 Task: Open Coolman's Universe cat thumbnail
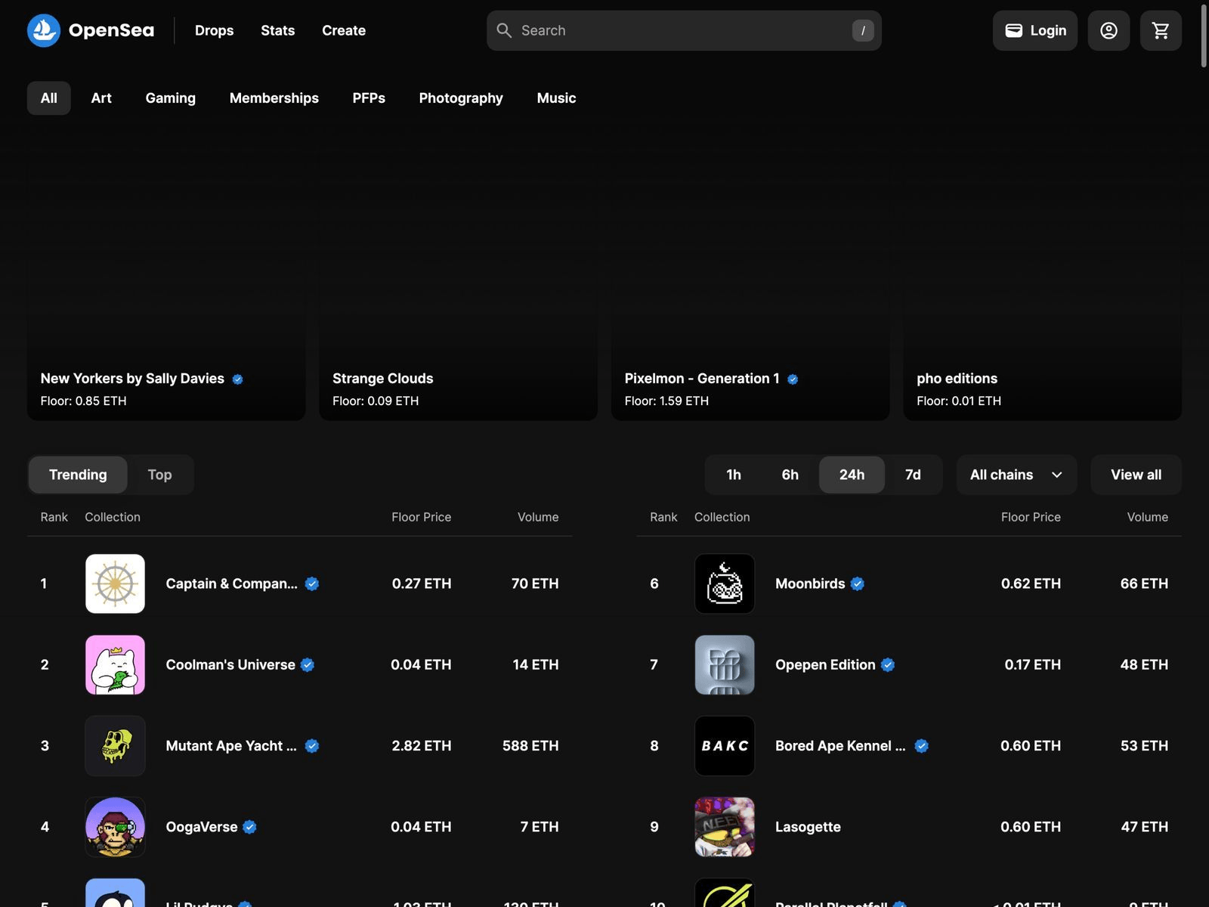tap(115, 665)
